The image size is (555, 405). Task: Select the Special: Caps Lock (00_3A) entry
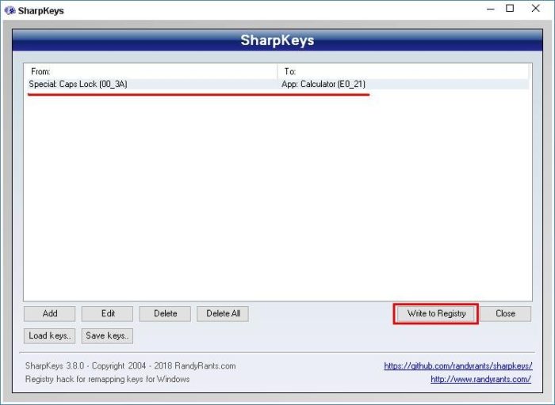(78, 84)
